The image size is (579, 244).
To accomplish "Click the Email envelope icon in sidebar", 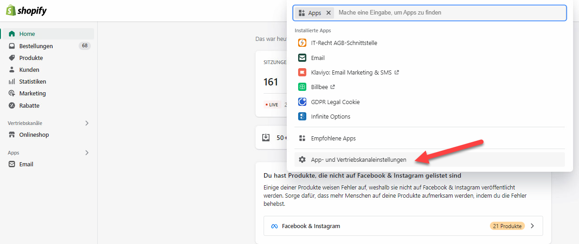I will click(12, 164).
